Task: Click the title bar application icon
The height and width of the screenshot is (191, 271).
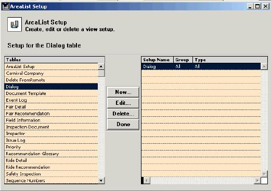Action: pyautogui.click(x=6, y=7)
